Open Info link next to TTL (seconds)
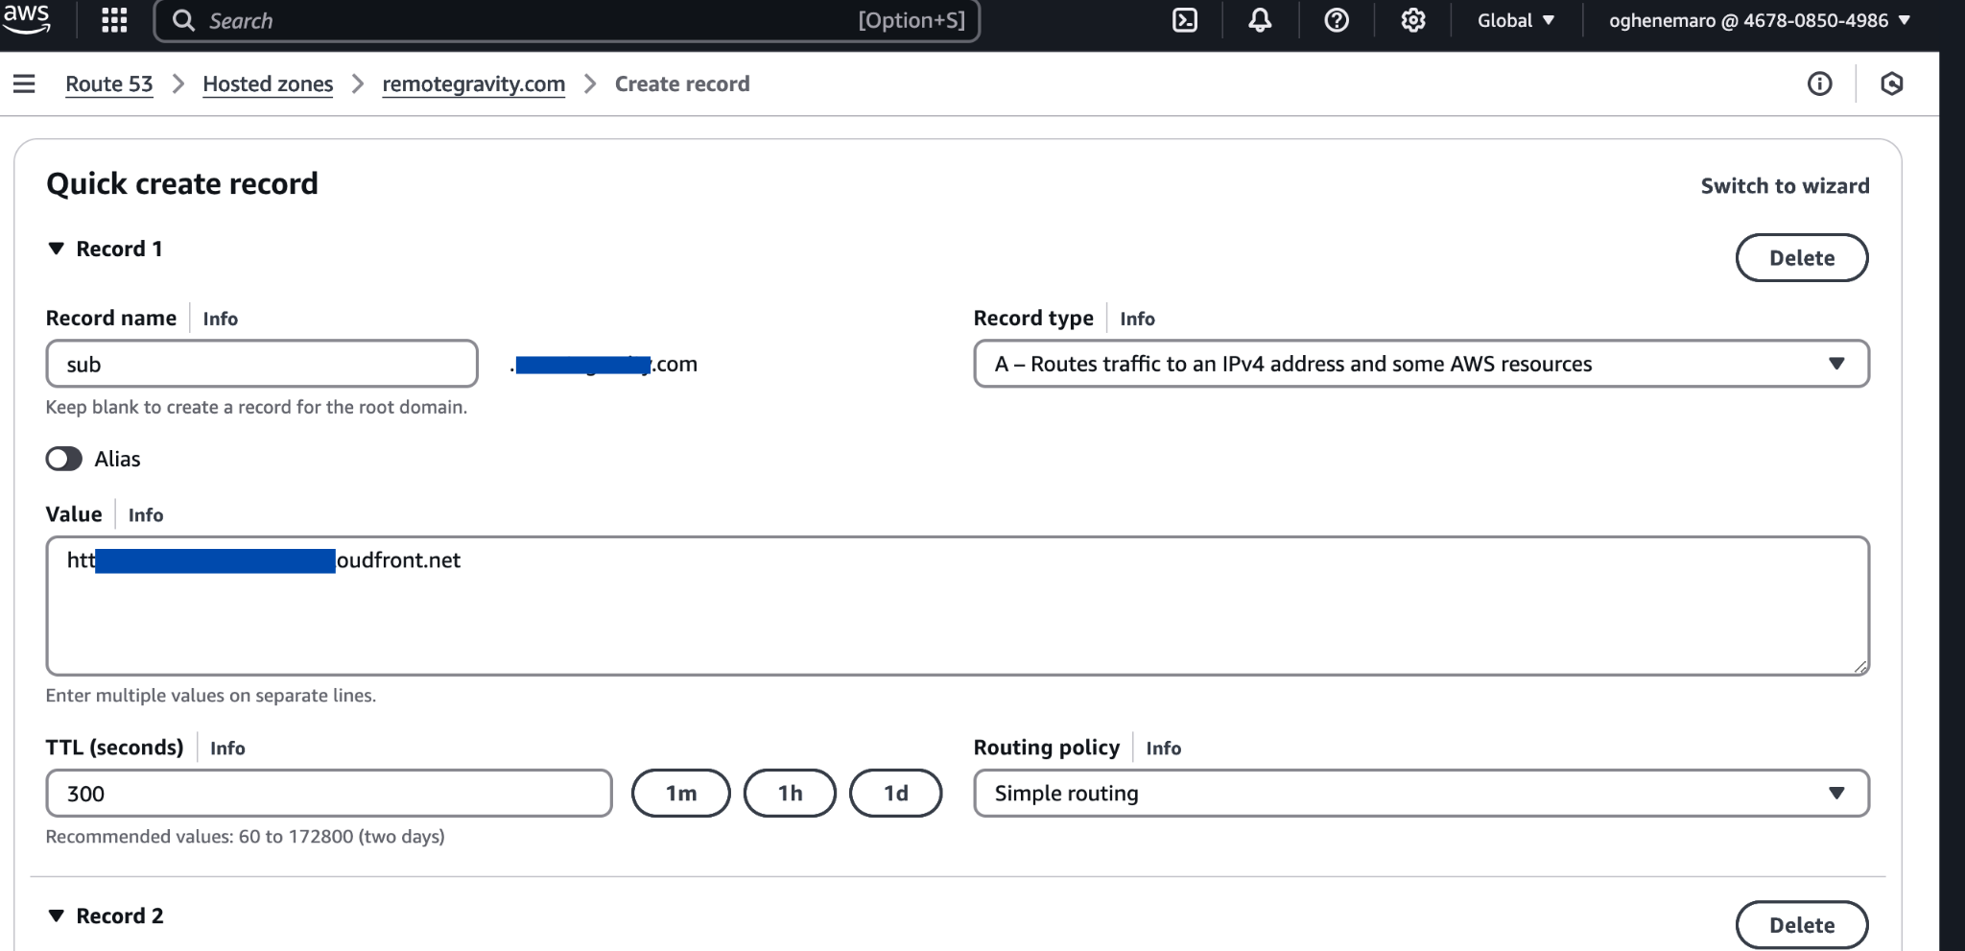Image resolution: width=1965 pixels, height=951 pixels. coord(227,749)
